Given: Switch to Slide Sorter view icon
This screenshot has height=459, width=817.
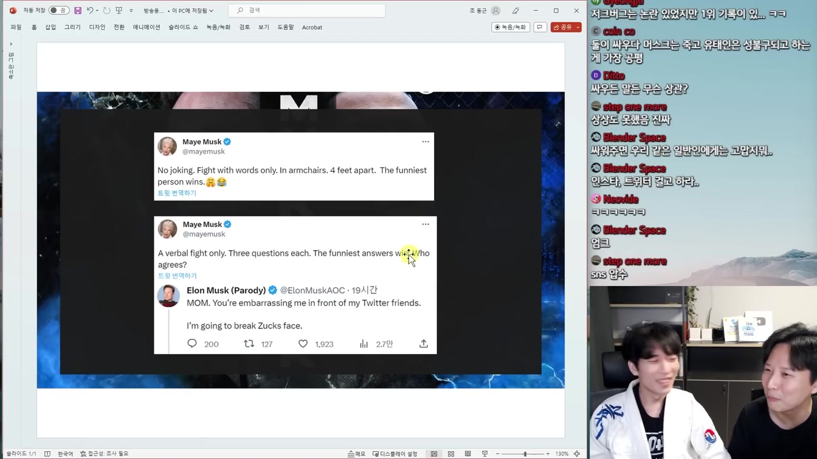Looking at the screenshot, I should coord(451,454).
